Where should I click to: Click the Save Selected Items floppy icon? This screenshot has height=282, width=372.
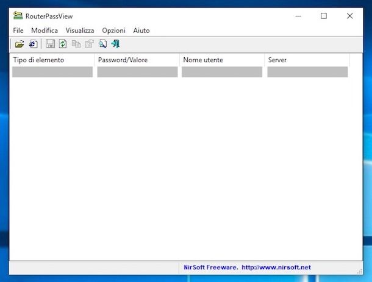[50, 44]
